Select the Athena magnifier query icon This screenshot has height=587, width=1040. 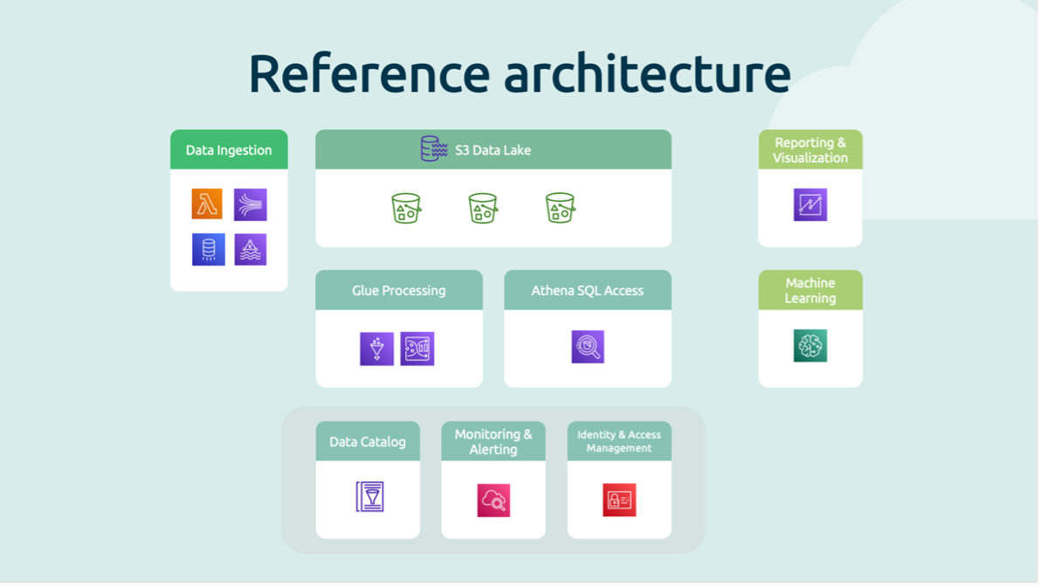[x=588, y=347]
